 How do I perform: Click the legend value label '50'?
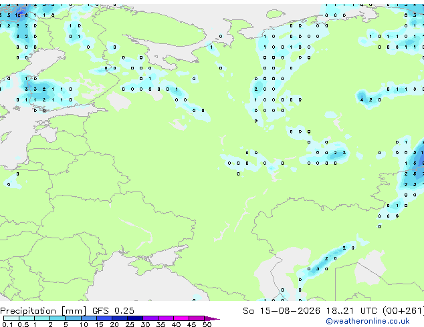click(207, 324)
